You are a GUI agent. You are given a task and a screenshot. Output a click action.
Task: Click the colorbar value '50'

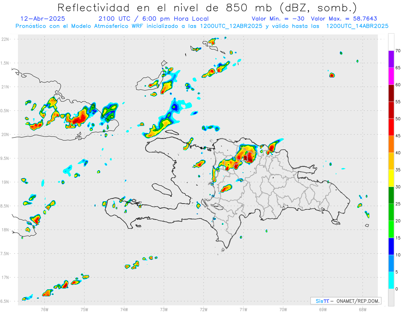(398, 119)
